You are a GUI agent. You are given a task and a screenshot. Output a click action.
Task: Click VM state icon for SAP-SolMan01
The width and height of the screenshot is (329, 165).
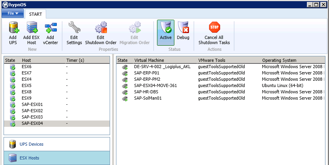125,98
